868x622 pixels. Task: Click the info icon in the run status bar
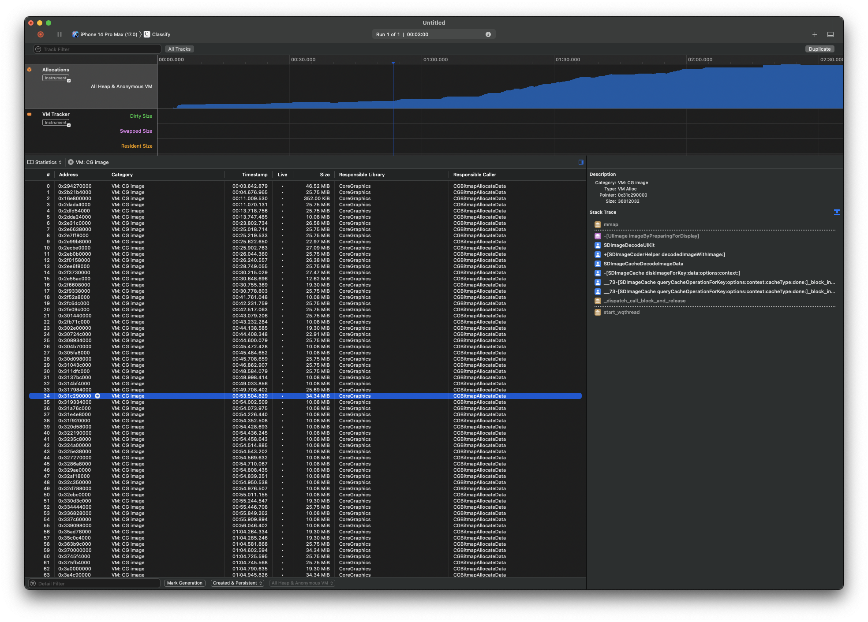488,34
